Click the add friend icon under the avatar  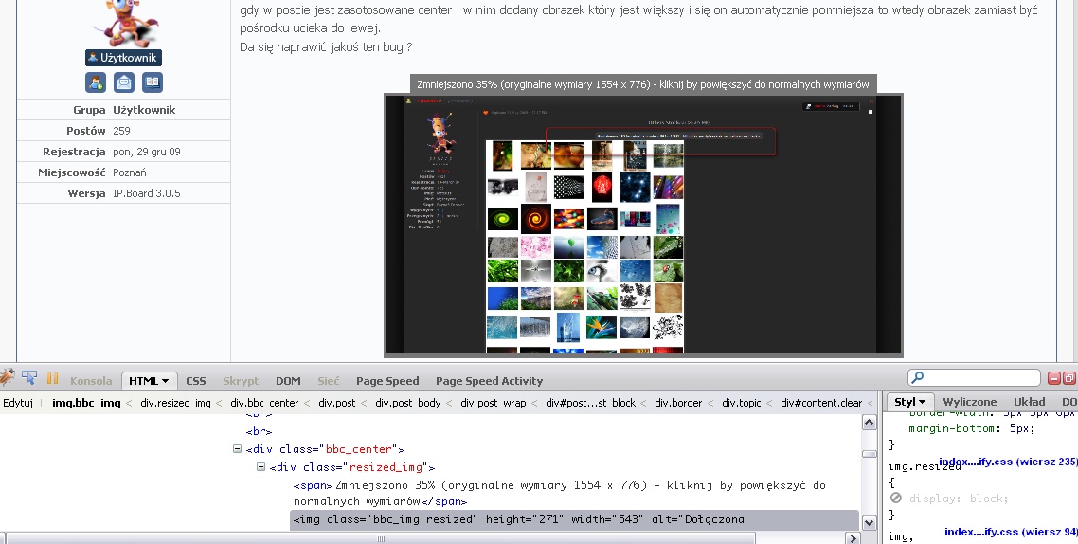tap(96, 82)
